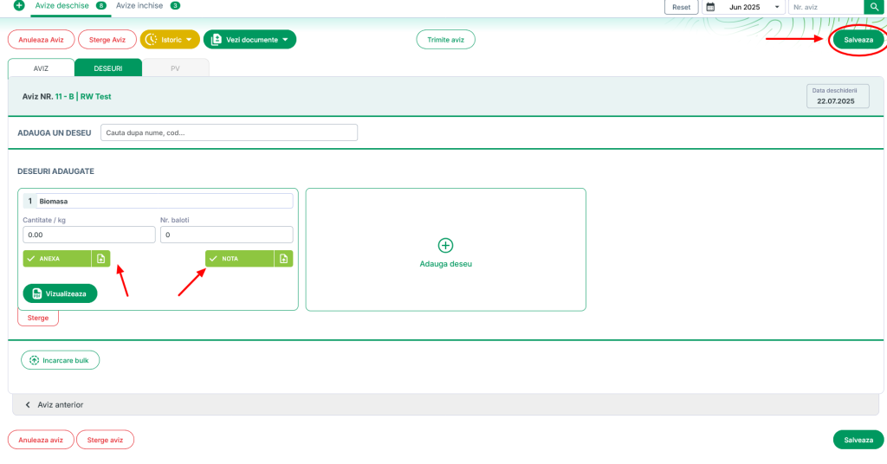Switch to Avize inchise tab
This screenshot has height=464, width=887.
(x=147, y=6)
